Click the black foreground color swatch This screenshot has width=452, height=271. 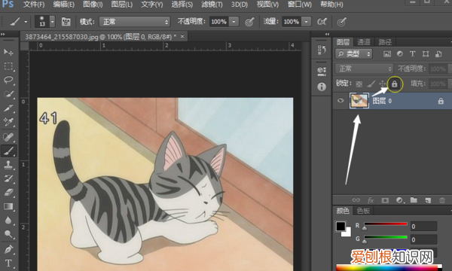[x=341, y=226]
